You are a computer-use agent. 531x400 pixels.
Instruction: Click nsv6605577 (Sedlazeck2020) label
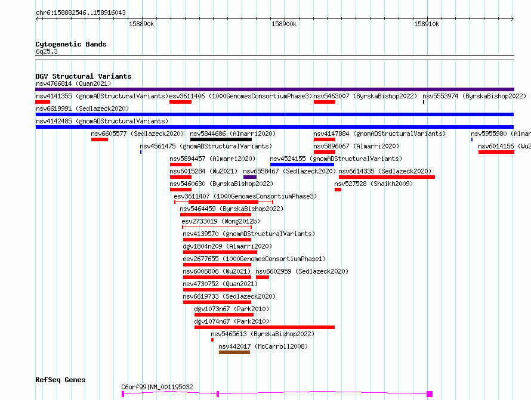pyautogui.click(x=137, y=134)
